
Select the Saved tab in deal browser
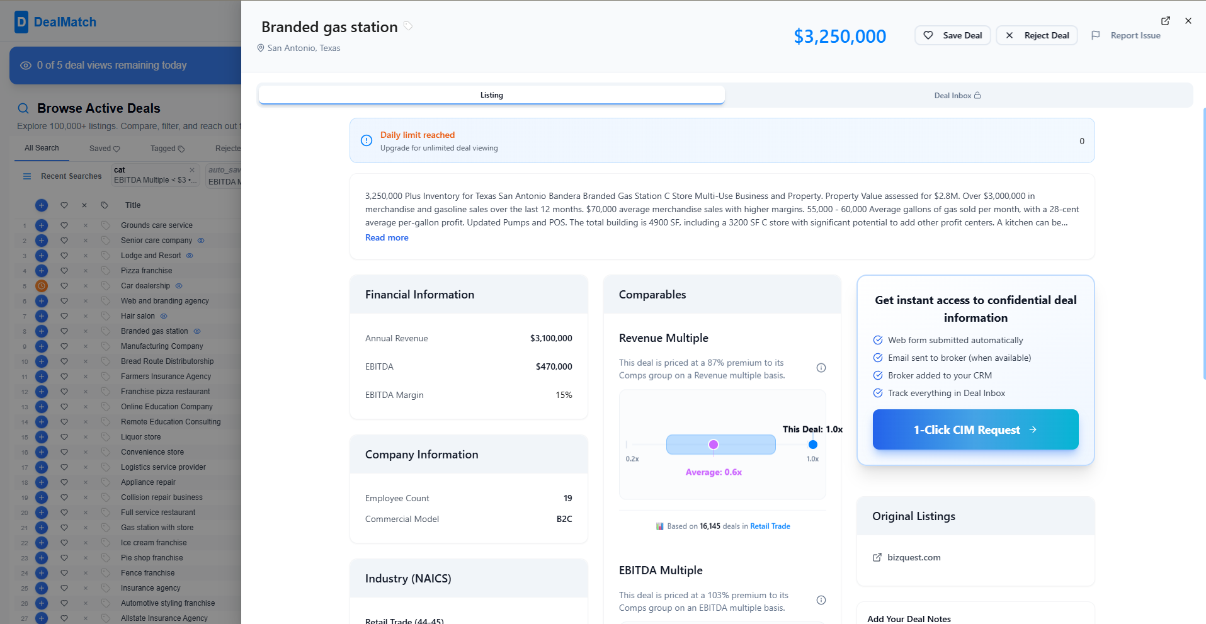(x=104, y=149)
